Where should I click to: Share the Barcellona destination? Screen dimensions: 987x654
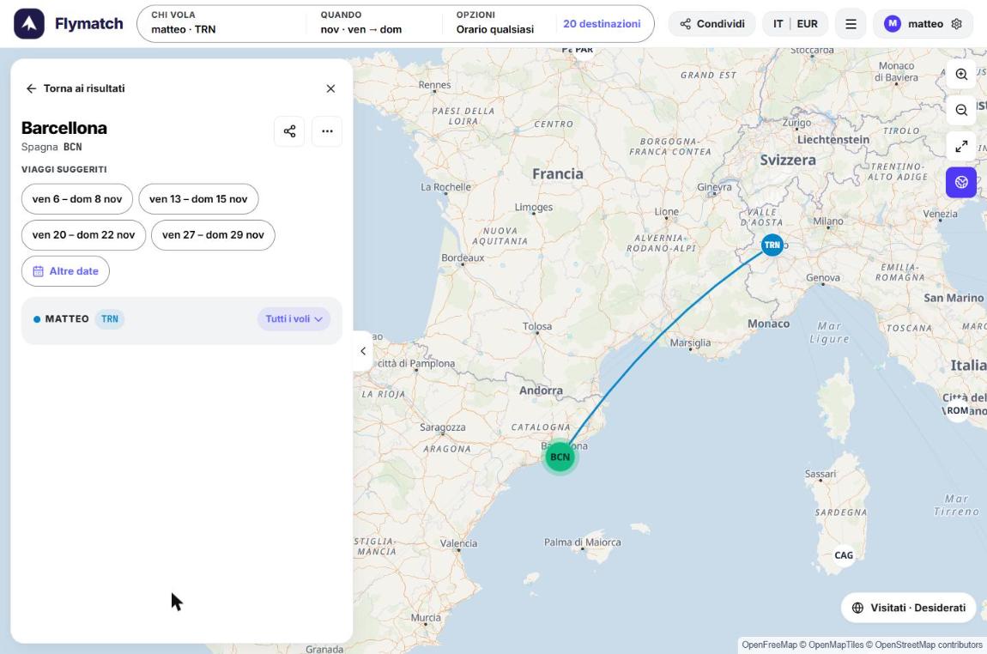click(x=289, y=131)
